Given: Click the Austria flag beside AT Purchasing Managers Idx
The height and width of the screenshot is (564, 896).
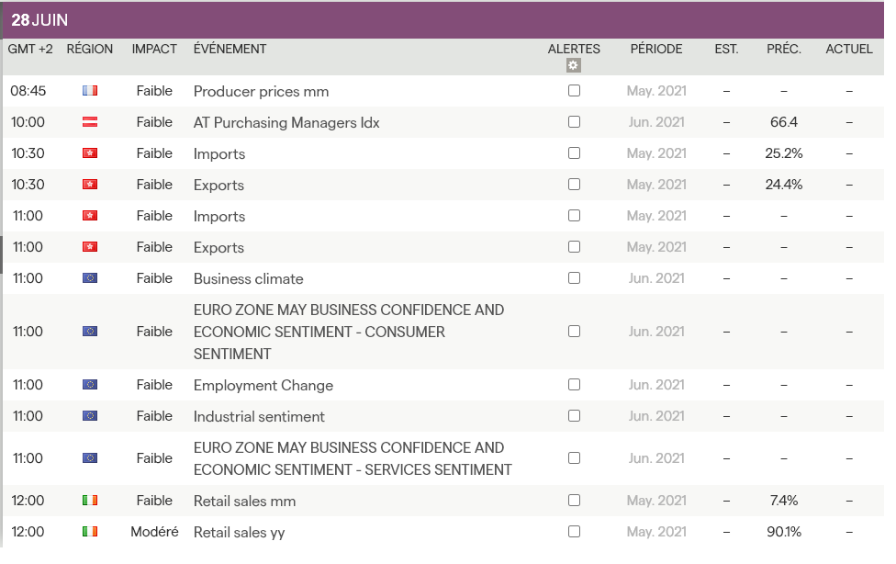Looking at the screenshot, I should tap(90, 122).
